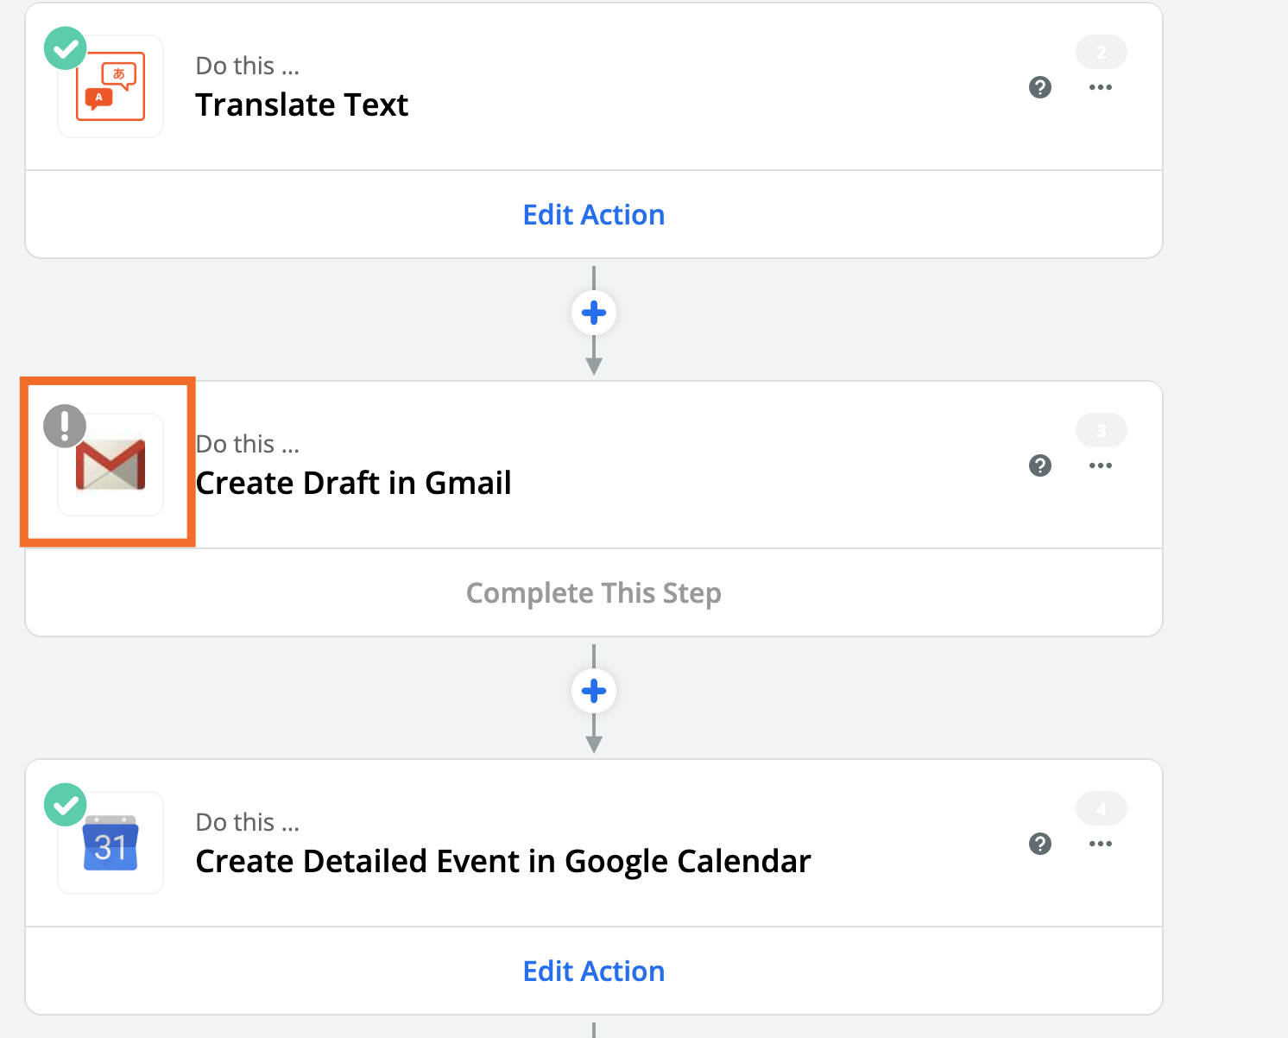
Task: Click Edit Action under Translate Text
Action: pos(594,215)
